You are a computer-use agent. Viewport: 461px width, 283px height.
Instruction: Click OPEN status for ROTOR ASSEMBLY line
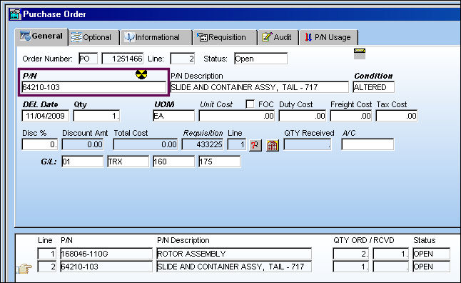[431, 254]
